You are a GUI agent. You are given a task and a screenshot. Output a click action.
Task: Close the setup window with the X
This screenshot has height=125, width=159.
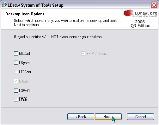(154, 5)
